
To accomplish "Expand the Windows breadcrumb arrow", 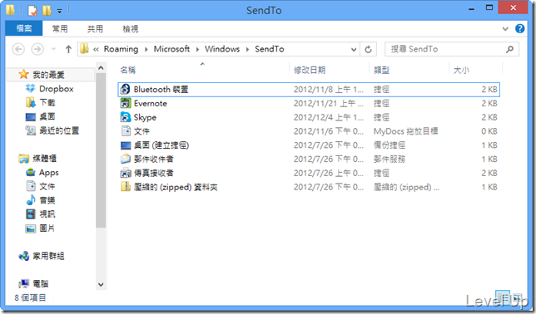I will (247, 50).
